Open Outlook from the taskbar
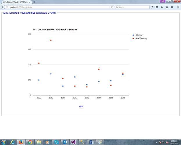The image size is (181, 145). [x=65, y=142]
